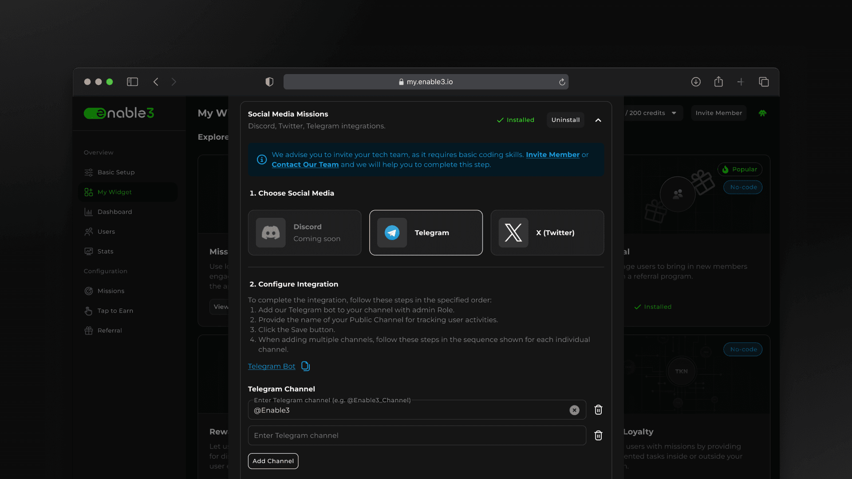Click the Uninstall button
This screenshot has height=479, width=852.
(x=565, y=120)
